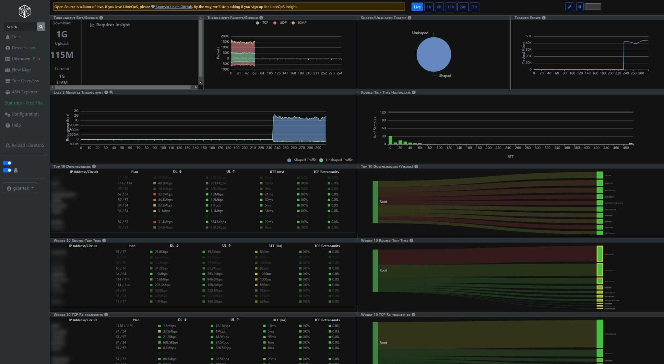Image resolution: width=664 pixels, height=364 pixels.
Task: Click the Devices person icon in sidebar
Action: coord(8,48)
